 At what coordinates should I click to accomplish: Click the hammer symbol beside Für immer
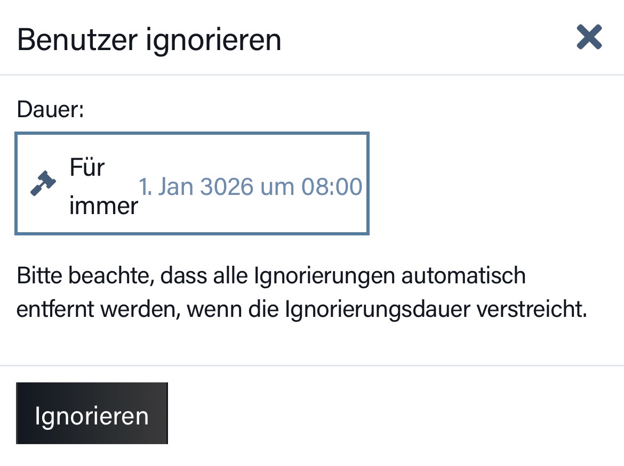43,183
